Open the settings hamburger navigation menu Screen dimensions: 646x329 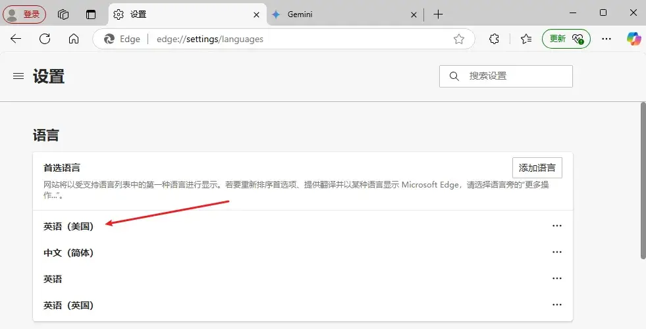(x=18, y=76)
